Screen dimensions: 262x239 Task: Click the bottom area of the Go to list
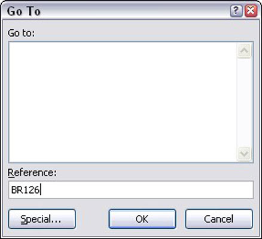[123, 154]
